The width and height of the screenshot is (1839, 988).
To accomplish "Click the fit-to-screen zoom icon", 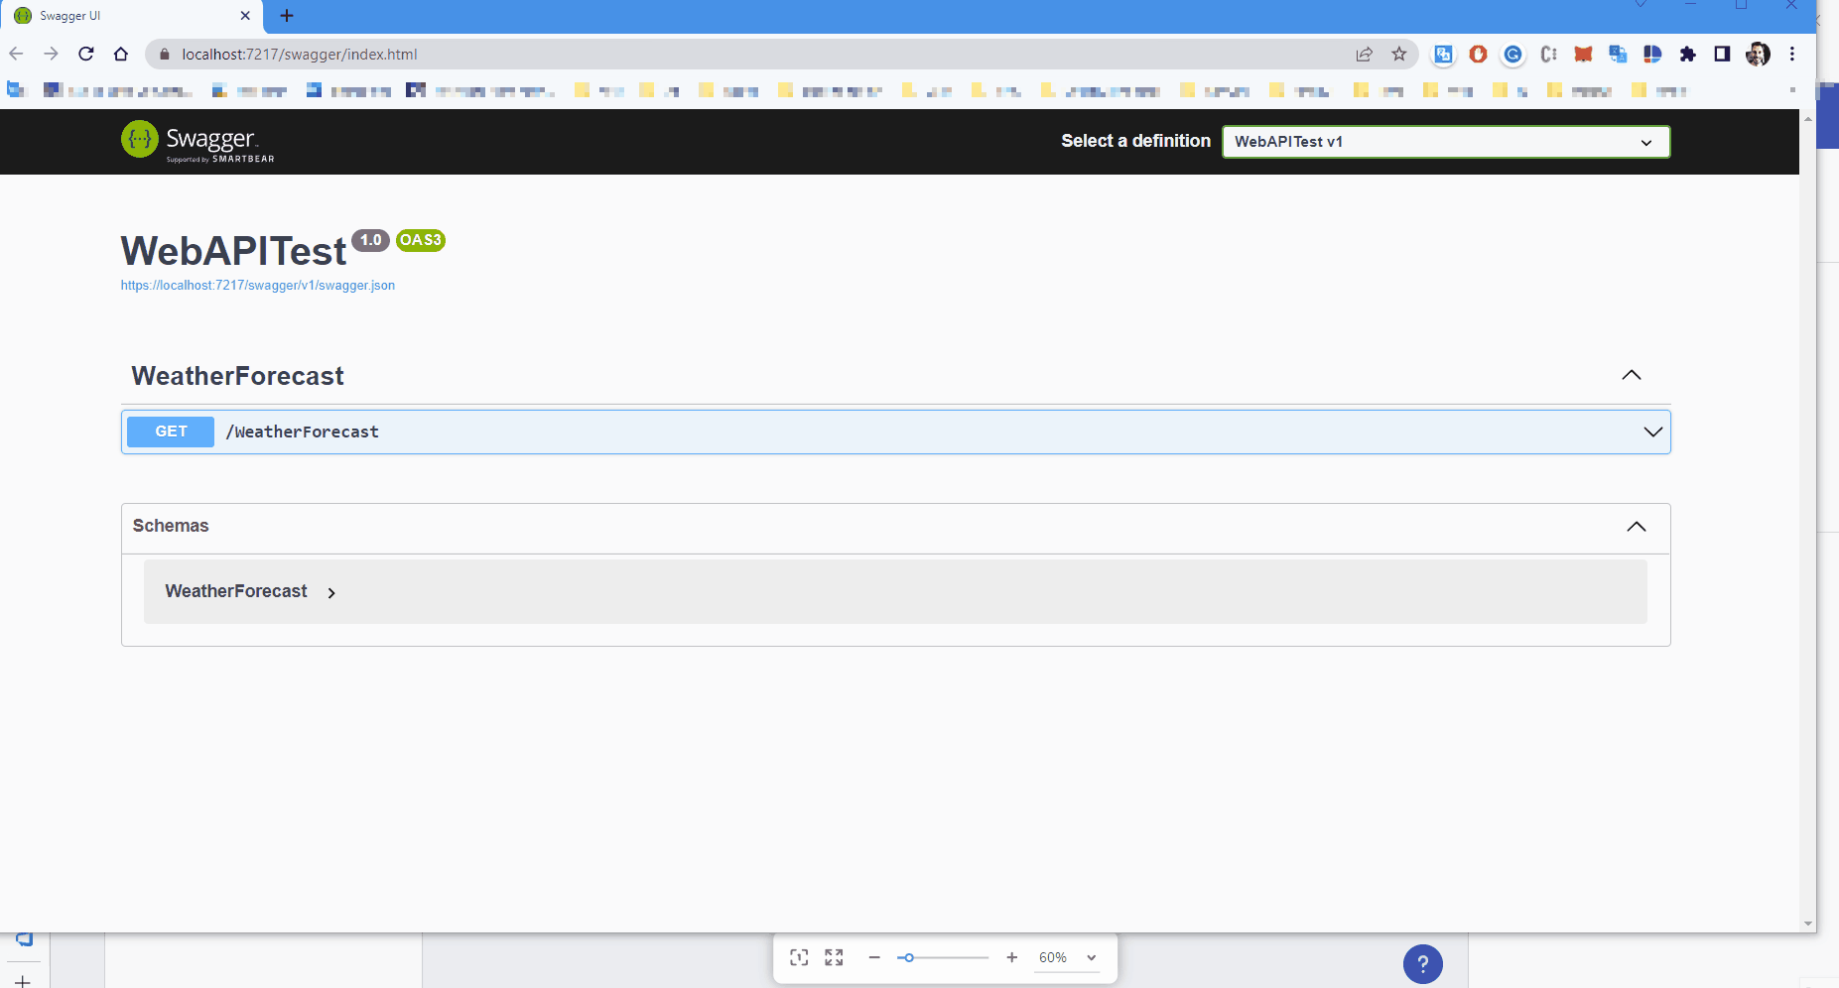I will (x=834, y=957).
